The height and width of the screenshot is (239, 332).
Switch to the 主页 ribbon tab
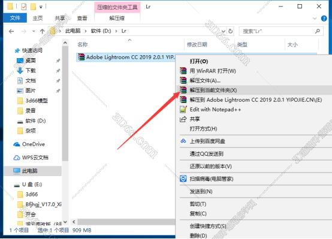pos(38,18)
